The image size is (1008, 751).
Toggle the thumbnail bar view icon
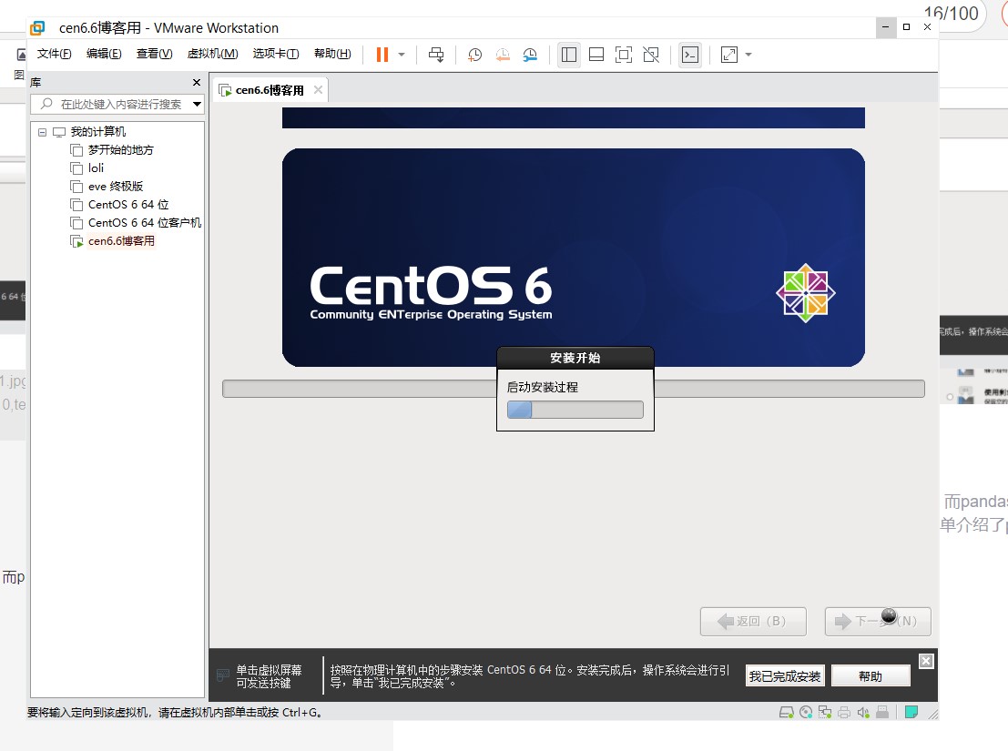[596, 55]
